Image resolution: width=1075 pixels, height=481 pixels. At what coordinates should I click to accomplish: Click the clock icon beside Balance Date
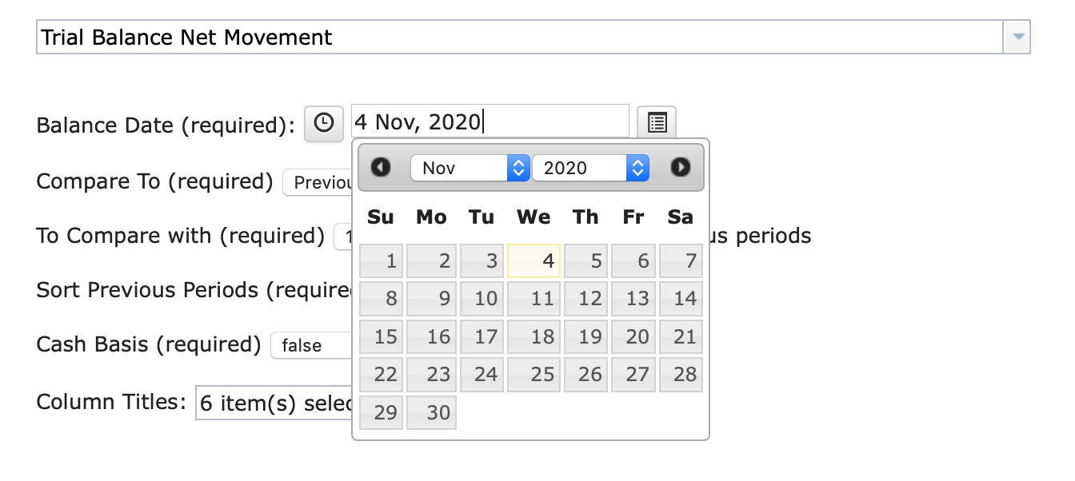pyautogui.click(x=324, y=124)
